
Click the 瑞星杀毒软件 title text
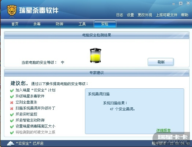(x=39, y=10)
